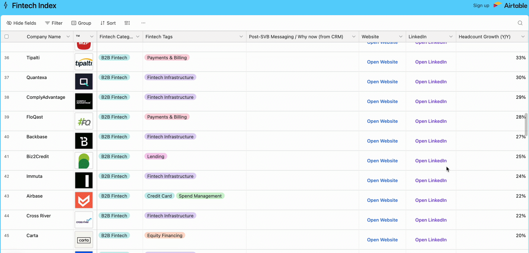Expand the Fintech Tags column menu
The width and height of the screenshot is (529, 253).
[241, 37]
